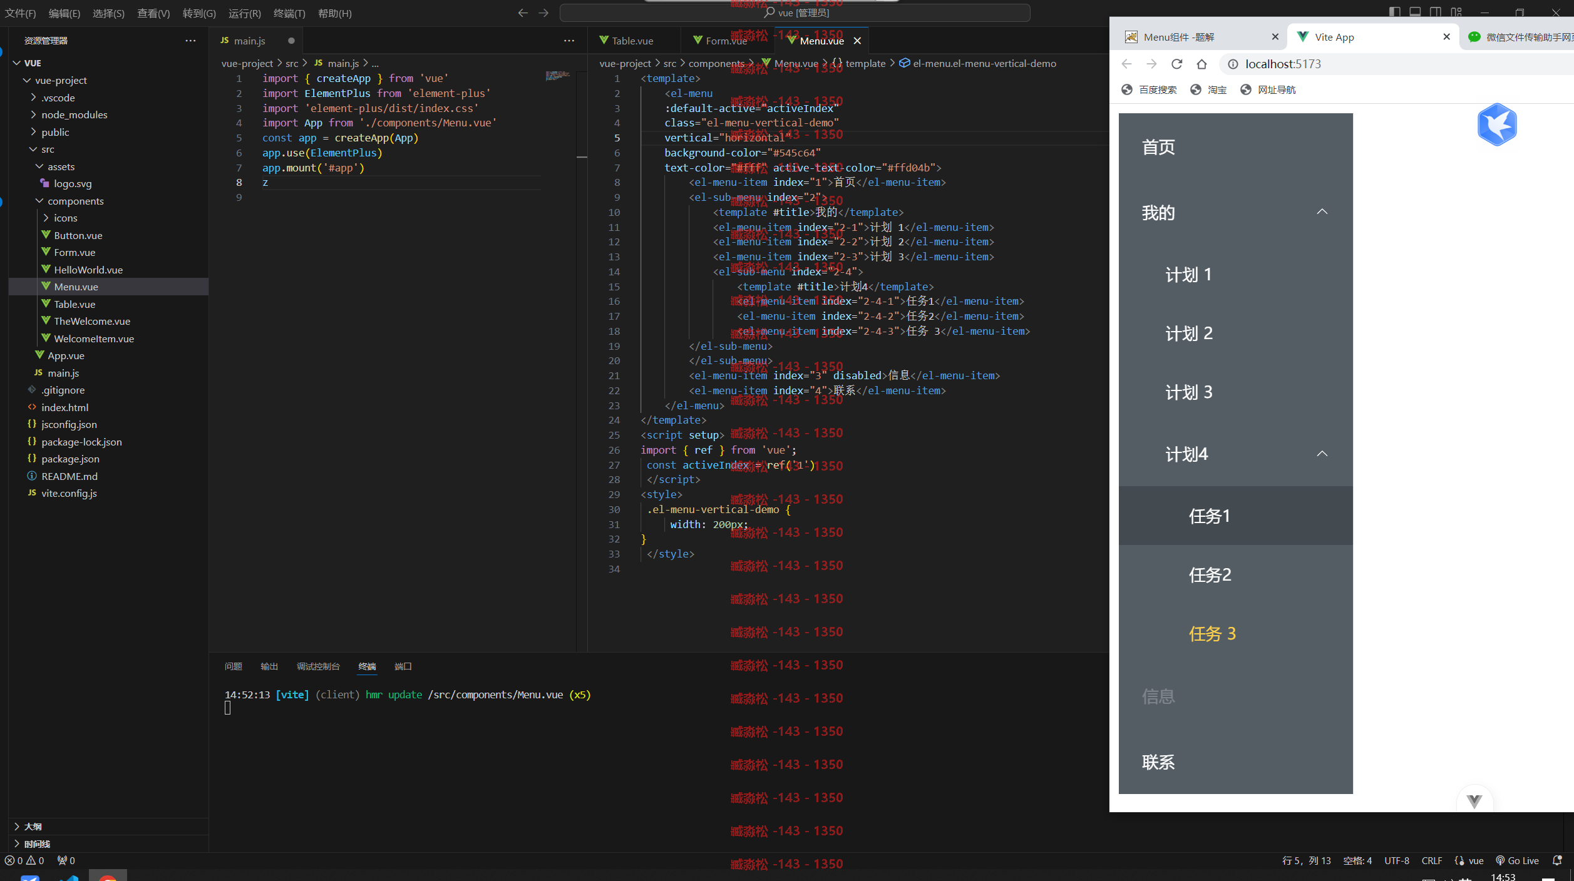Click unsaved dot on main.js tab
Image resolution: width=1574 pixels, height=881 pixels.
[291, 41]
